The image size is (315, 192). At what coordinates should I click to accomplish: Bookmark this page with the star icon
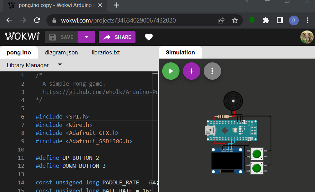click(x=235, y=20)
